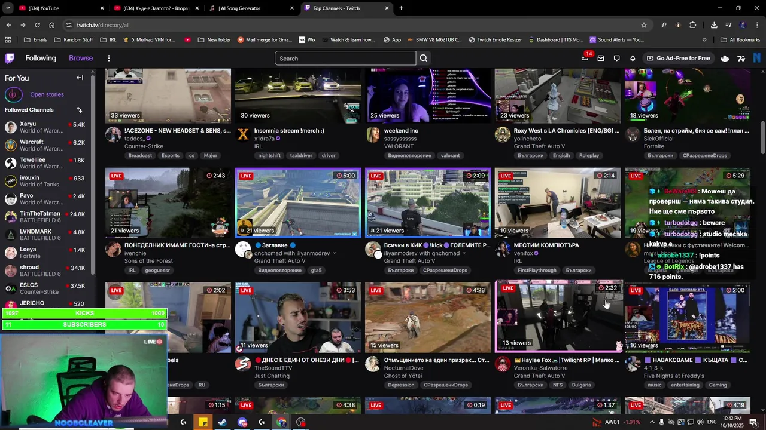Open the Emails bookmarks folder
The image size is (766, 430).
tap(35, 40)
